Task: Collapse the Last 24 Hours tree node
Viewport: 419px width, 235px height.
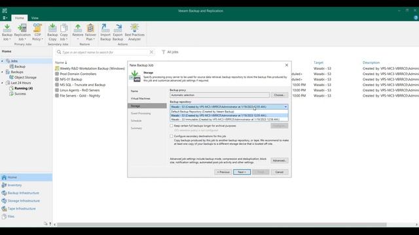Action: click(3, 83)
